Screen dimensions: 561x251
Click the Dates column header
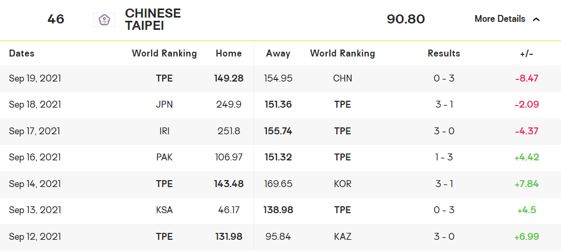click(x=22, y=53)
